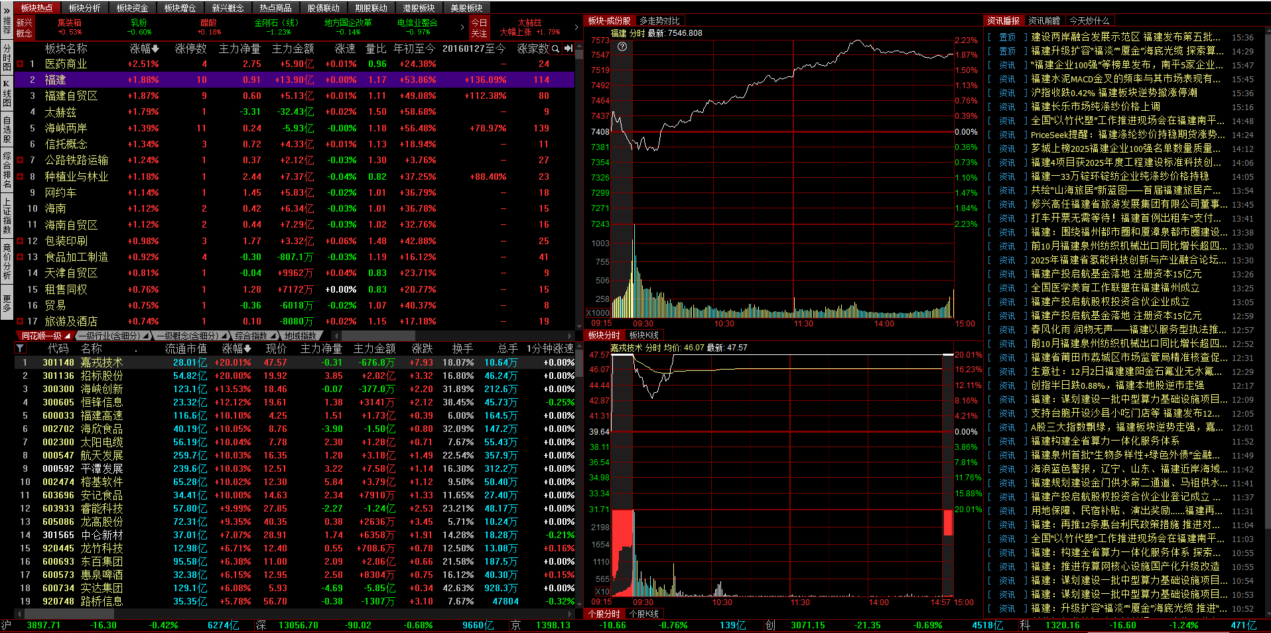The width and height of the screenshot is (1271, 633).
Task: Click the help question mark icon on Fujian chart
Action: pos(622,46)
